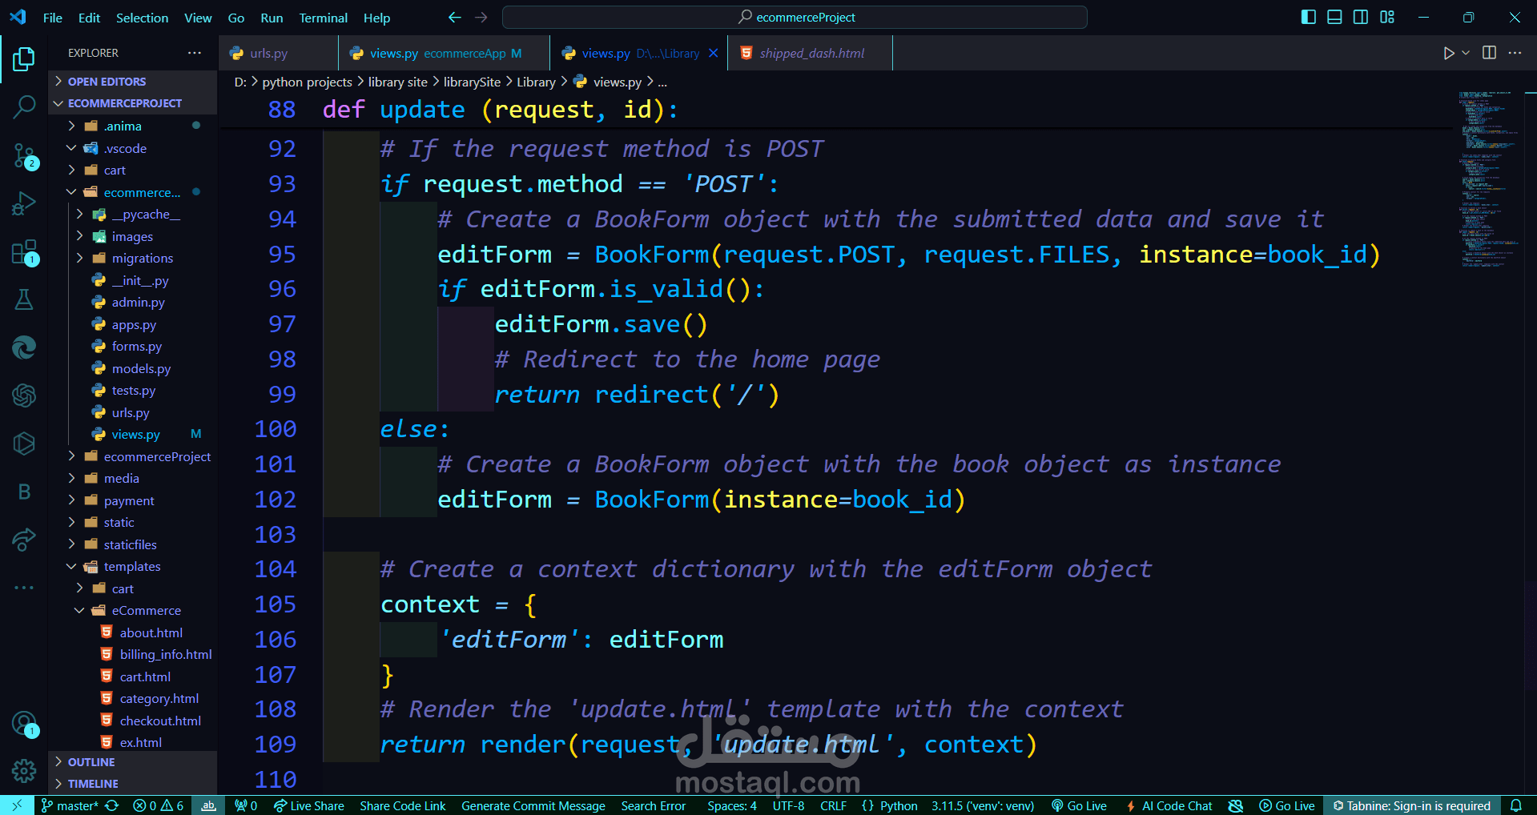Split the editor right
The width and height of the screenshot is (1537, 815).
[1489, 53]
